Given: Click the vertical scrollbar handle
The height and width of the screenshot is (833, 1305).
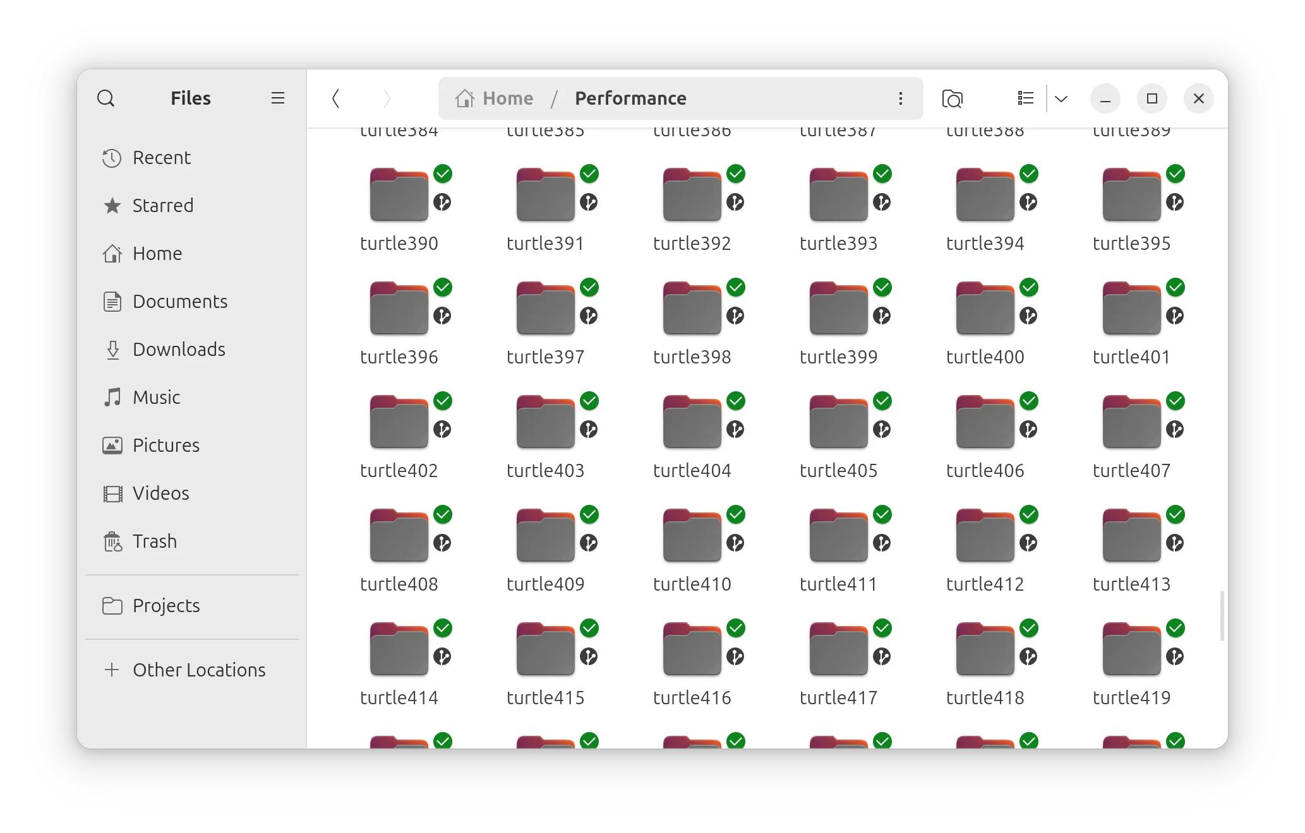Looking at the screenshot, I should 1222,615.
